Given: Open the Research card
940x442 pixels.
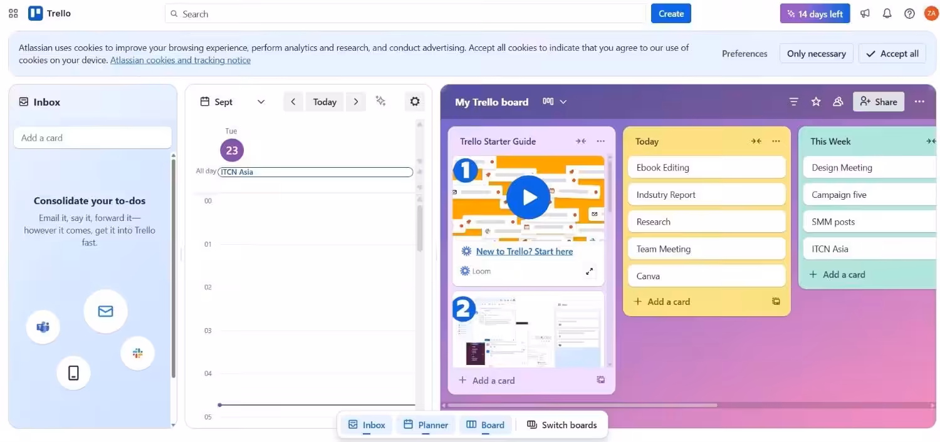Looking at the screenshot, I should (707, 222).
